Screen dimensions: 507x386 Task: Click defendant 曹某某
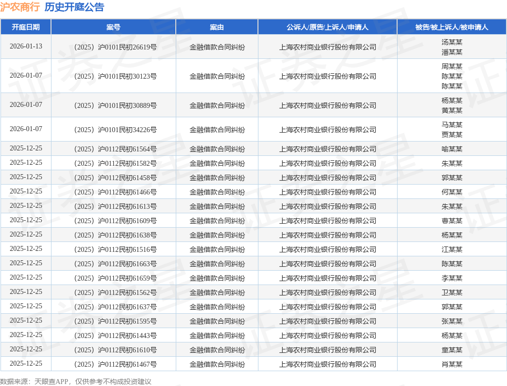(x=452, y=221)
